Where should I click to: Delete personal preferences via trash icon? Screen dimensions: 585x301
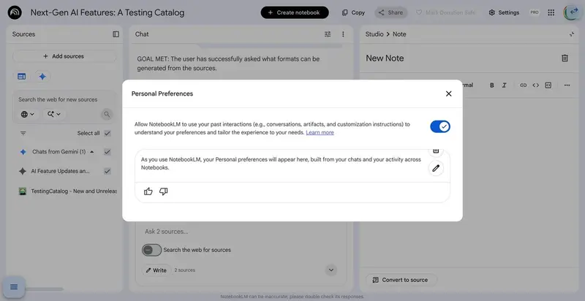tap(436, 151)
